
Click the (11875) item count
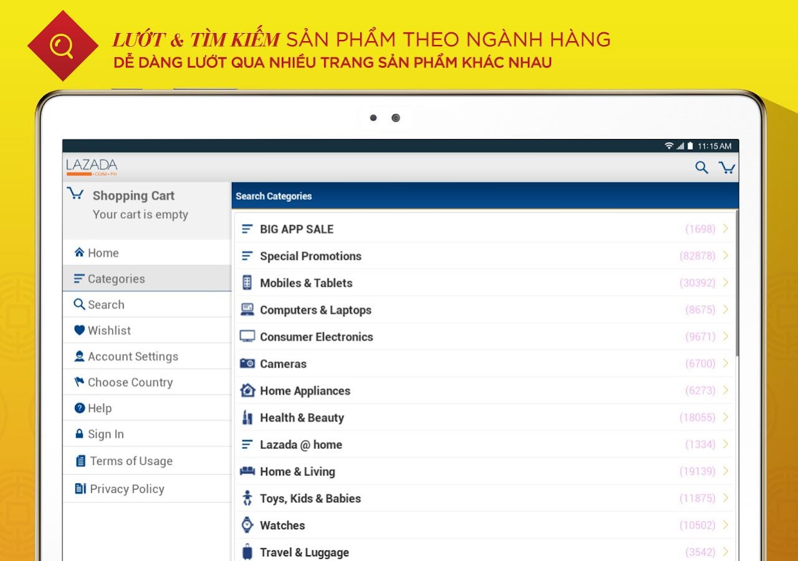(x=698, y=498)
